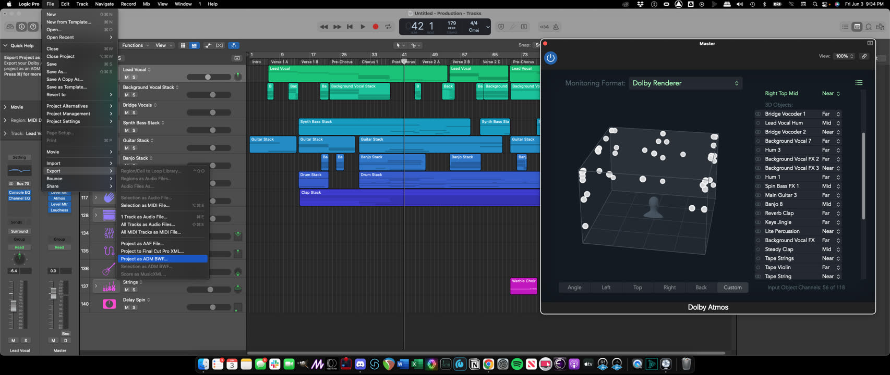Open Spotify from the dock
Image resolution: width=890 pixels, height=375 pixels.
click(x=517, y=364)
